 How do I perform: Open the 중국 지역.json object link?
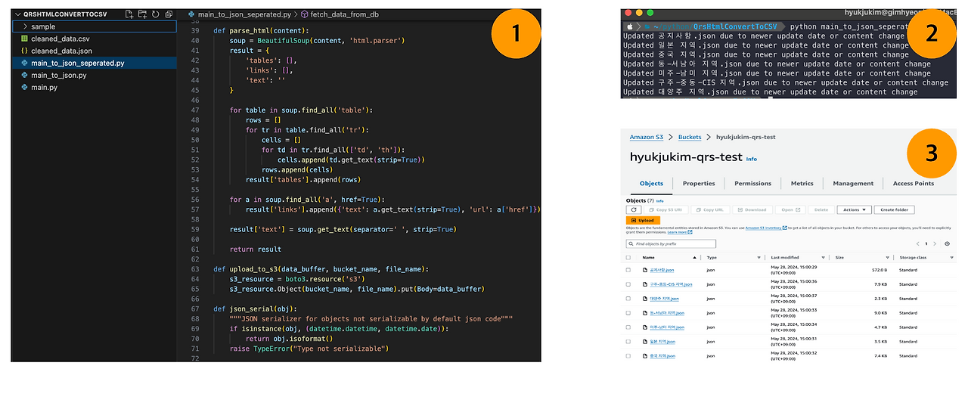(662, 356)
